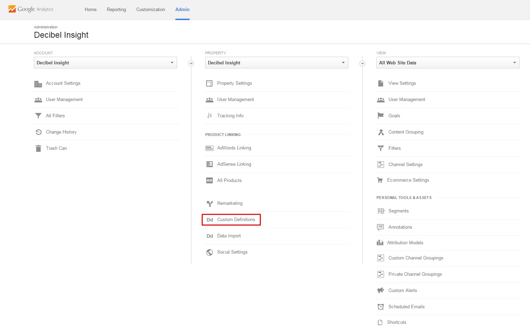The height and width of the screenshot is (328, 530).
Task: Click the AdSense Linking icon
Action: coord(209,164)
